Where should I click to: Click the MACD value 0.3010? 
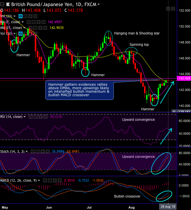coord(69,180)
